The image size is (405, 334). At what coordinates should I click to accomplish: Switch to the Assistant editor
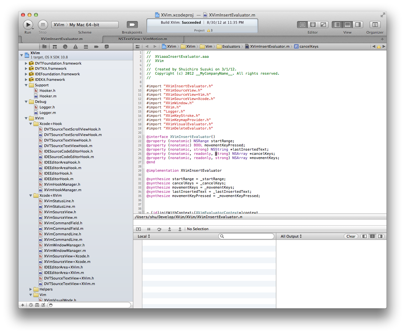point(313,25)
